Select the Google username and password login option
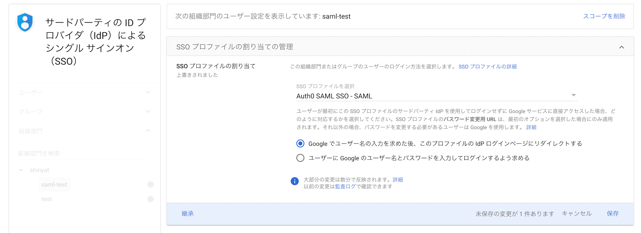 tap(300, 158)
